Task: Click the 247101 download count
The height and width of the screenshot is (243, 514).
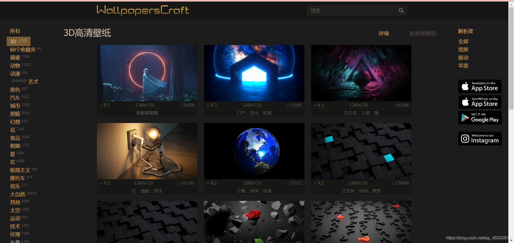Action: [x=187, y=183]
